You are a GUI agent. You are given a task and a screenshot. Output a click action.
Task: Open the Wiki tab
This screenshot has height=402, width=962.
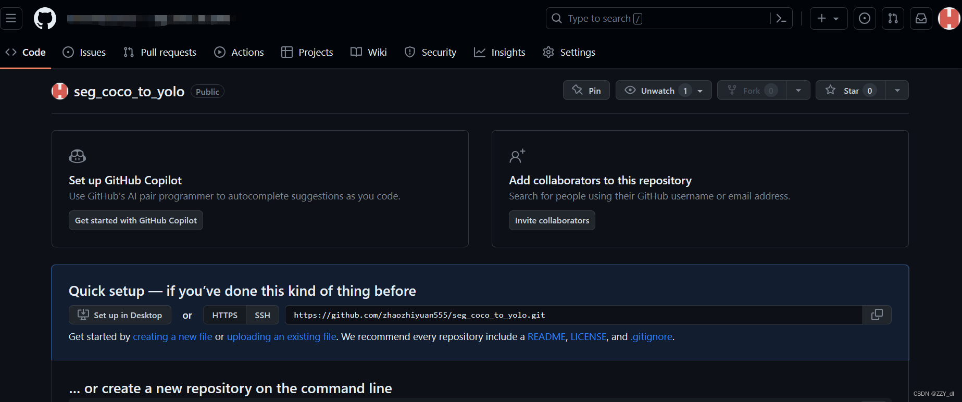[x=369, y=52]
